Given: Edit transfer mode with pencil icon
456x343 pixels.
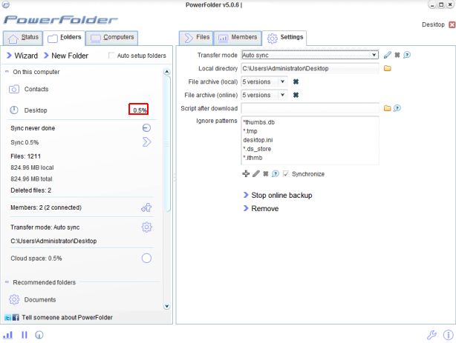Looking at the screenshot, I should [388, 55].
